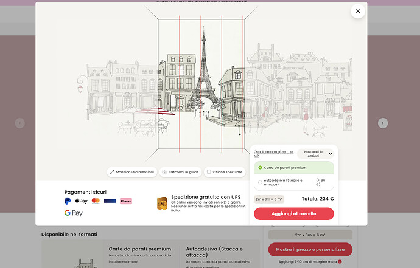Click the Autoadesiva (Stacca e attacca) format heading
This screenshot has height=268, width=420.
pyautogui.click(x=214, y=252)
